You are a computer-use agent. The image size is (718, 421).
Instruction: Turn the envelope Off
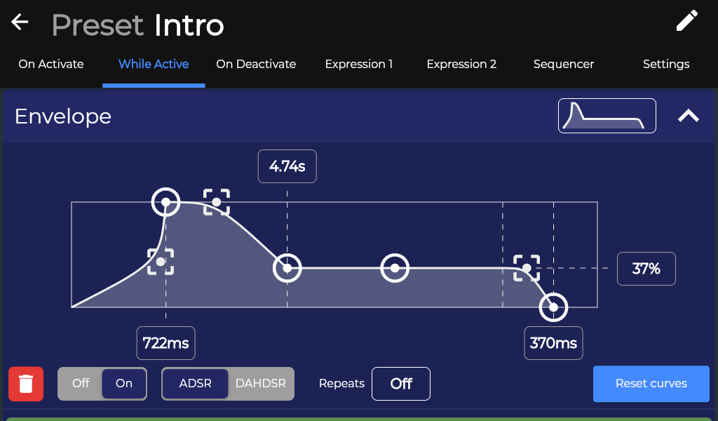point(81,383)
